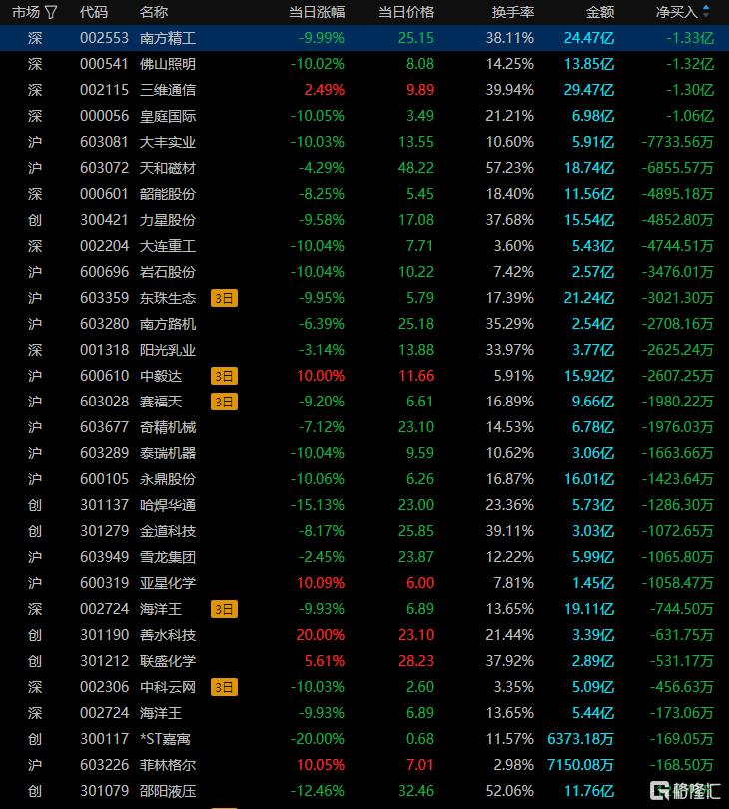The height and width of the screenshot is (809, 729).
Task: Click the 3日 badge next to 中科云网
Action: pos(224,687)
